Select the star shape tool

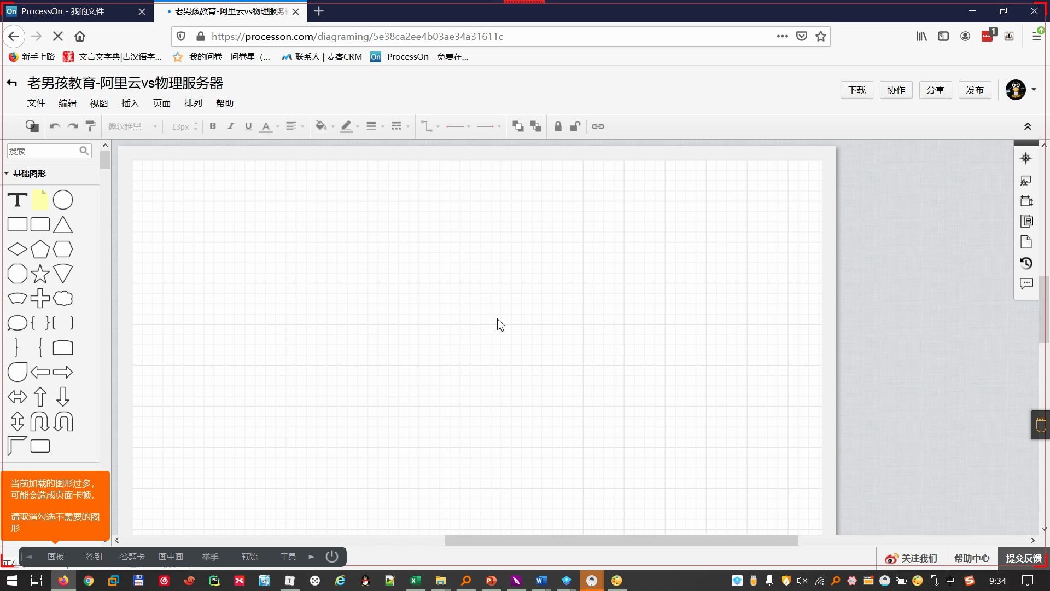click(40, 274)
